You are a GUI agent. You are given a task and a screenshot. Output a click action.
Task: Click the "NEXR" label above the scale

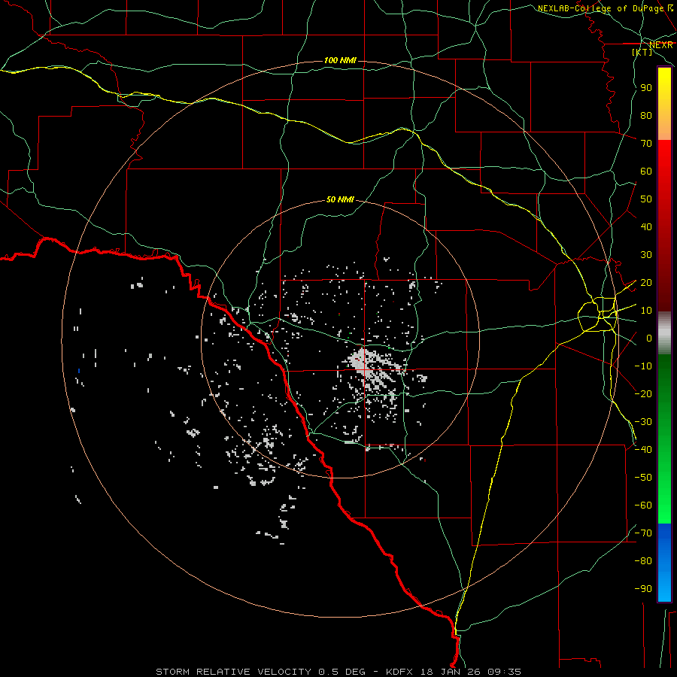click(661, 45)
